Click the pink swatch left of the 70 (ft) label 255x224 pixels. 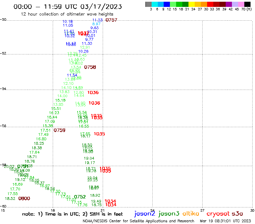[x=241, y=4]
